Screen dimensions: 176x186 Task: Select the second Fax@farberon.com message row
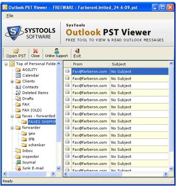[x=116, y=79]
